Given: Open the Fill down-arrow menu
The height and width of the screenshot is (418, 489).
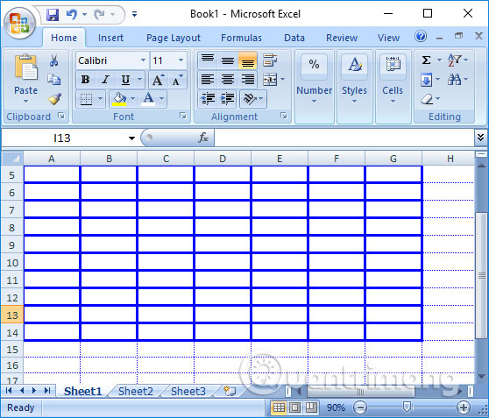Looking at the screenshot, I should [430, 80].
